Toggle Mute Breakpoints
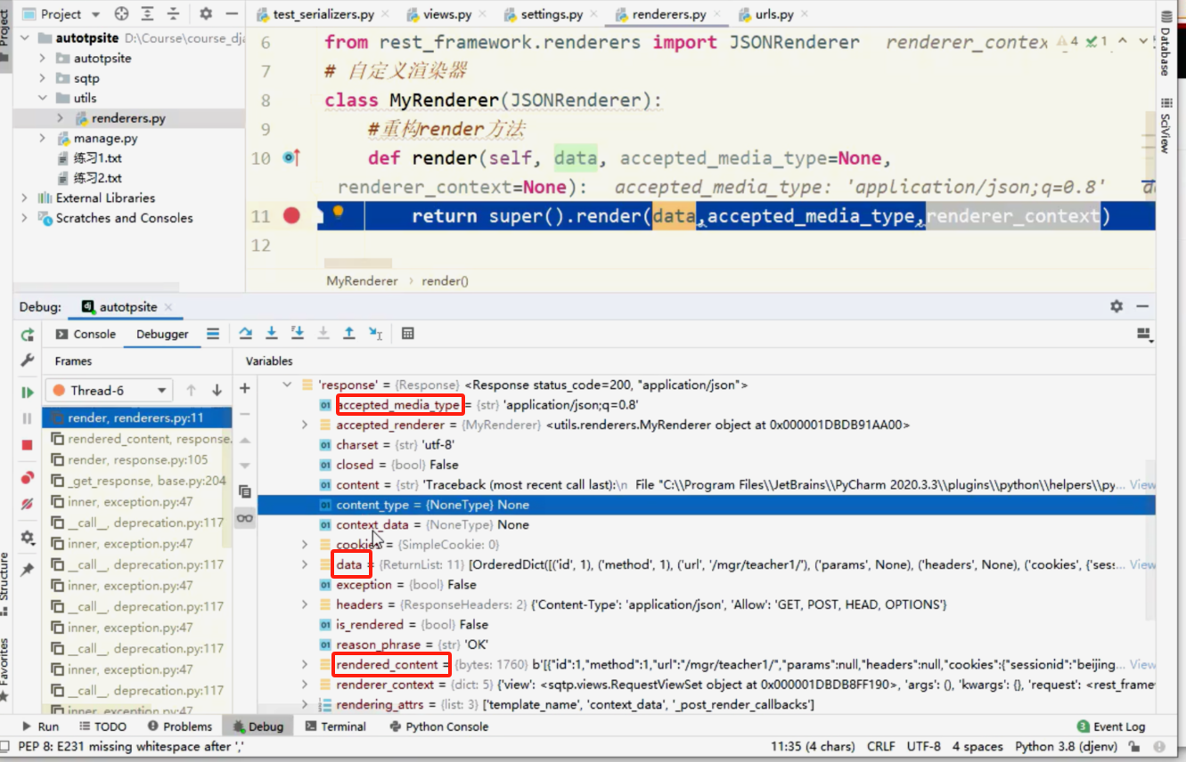Screen dimensions: 1186x762 pyautogui.click(x=28, y=504)
